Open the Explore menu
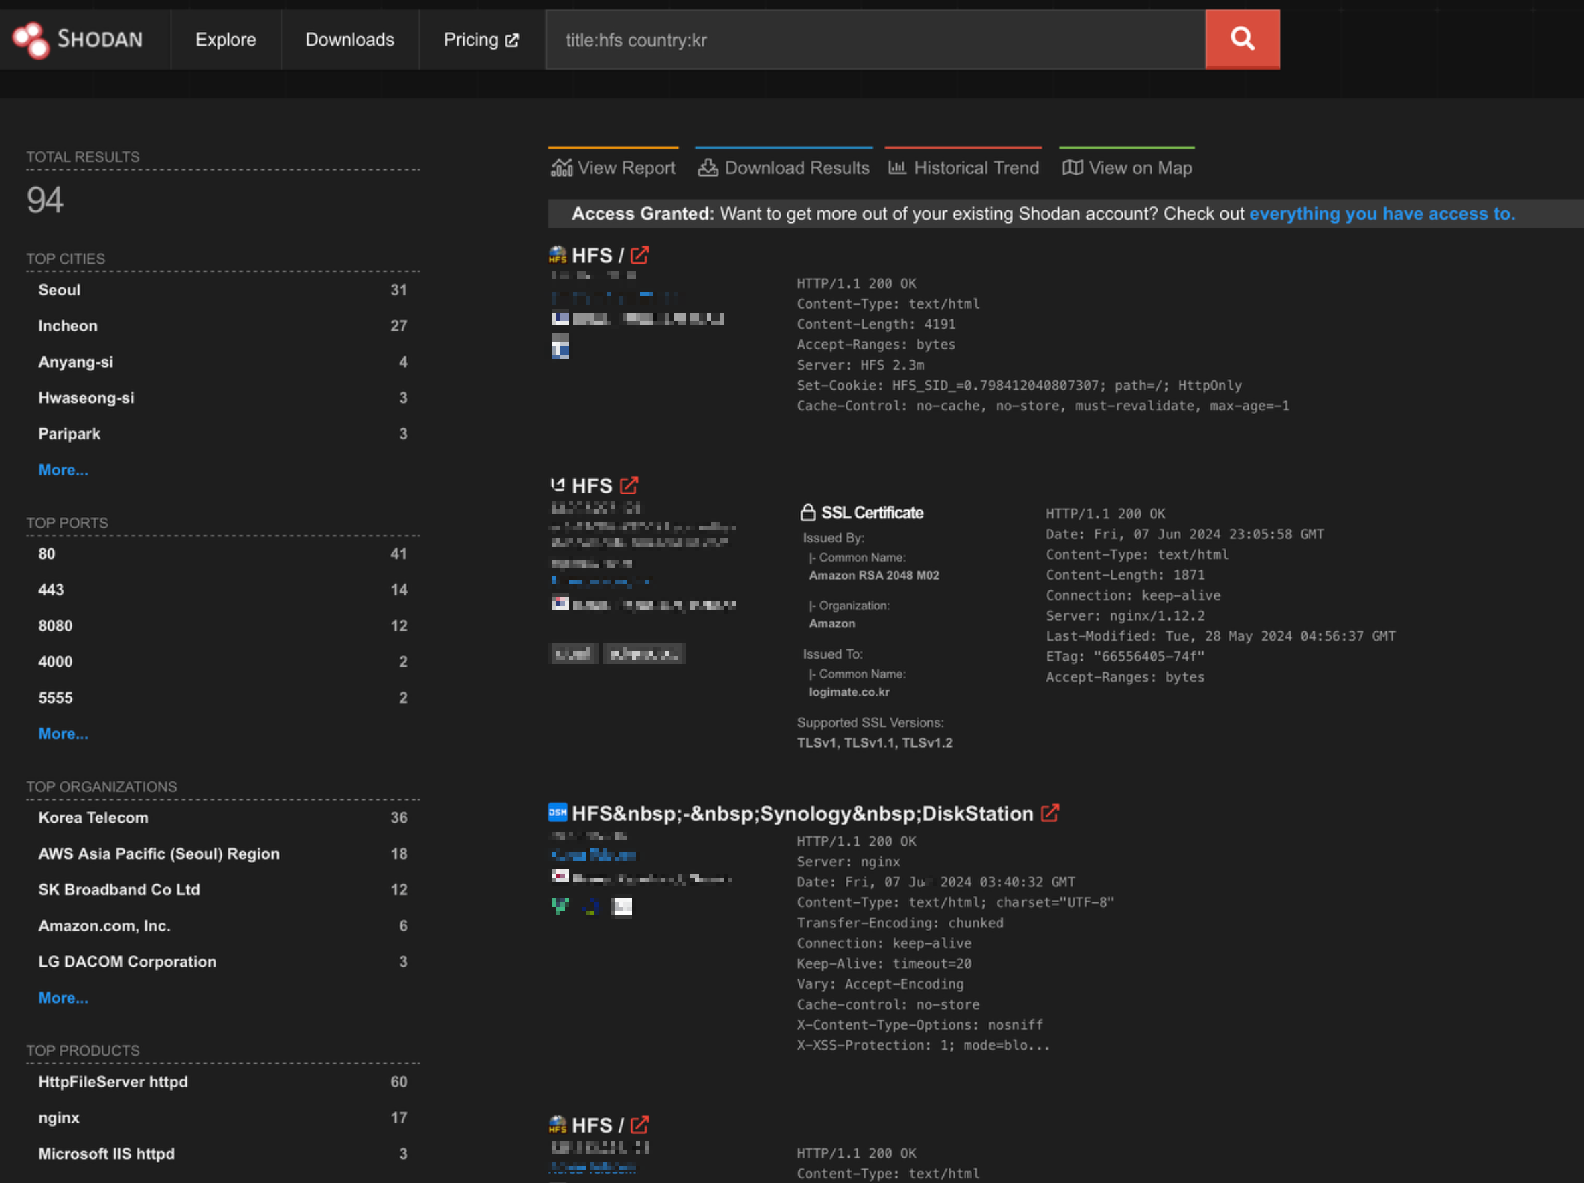This screenshot has width=1584, height=1183. [226, 40]
